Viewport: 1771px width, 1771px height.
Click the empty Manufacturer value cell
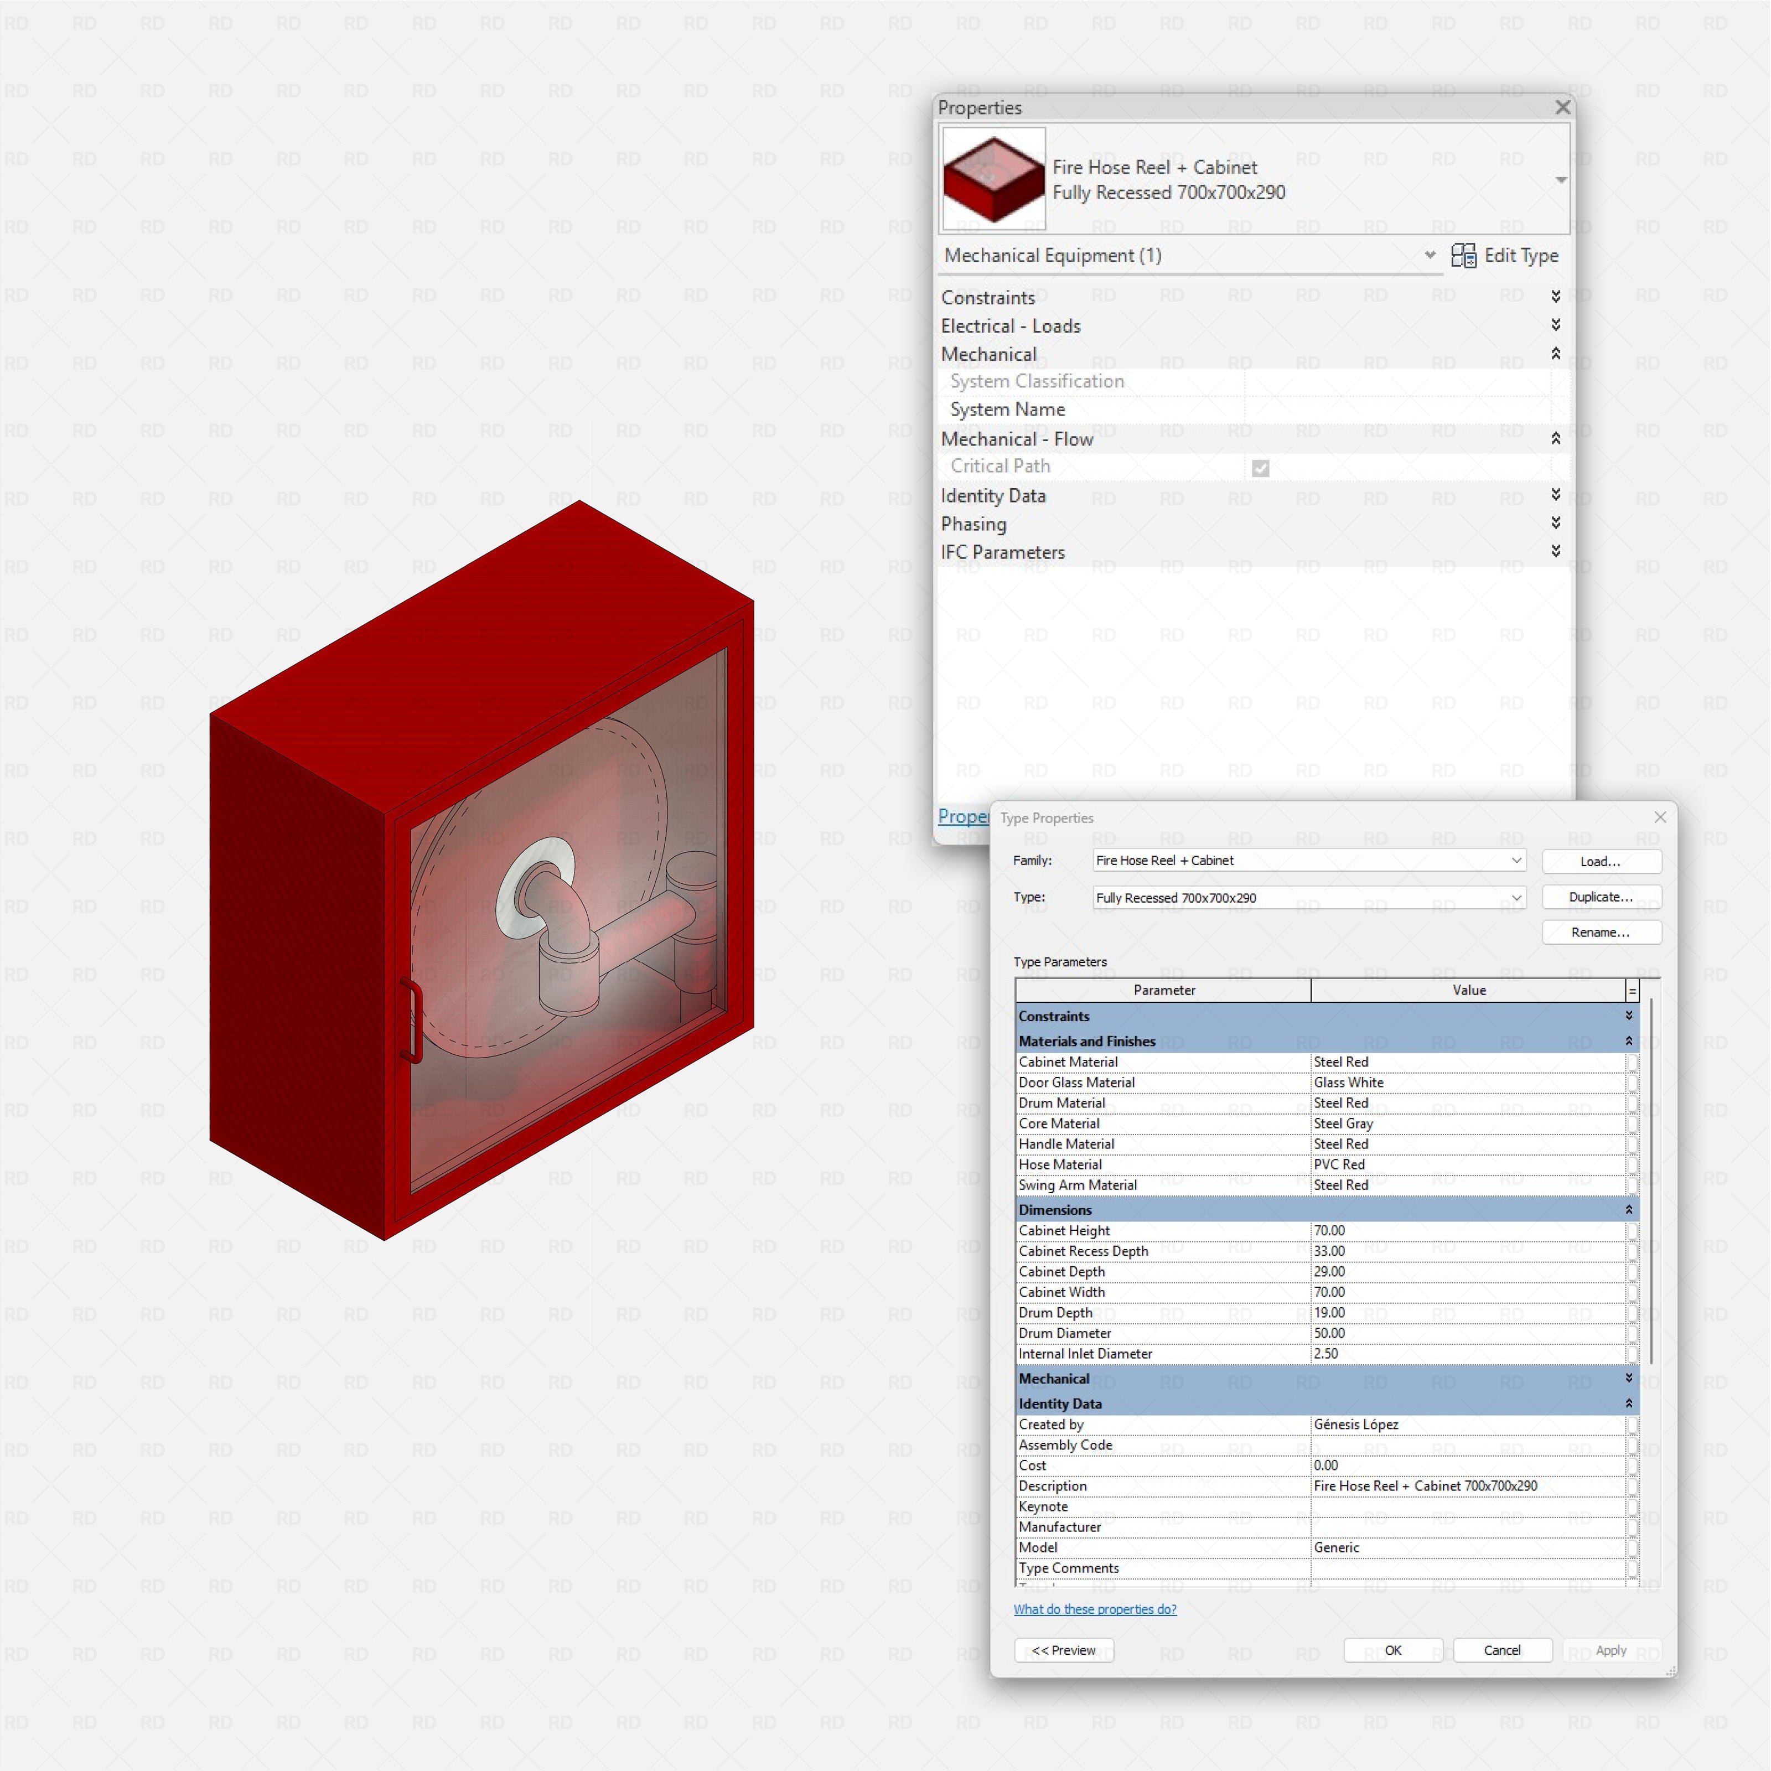[x=1468, y=1527]
